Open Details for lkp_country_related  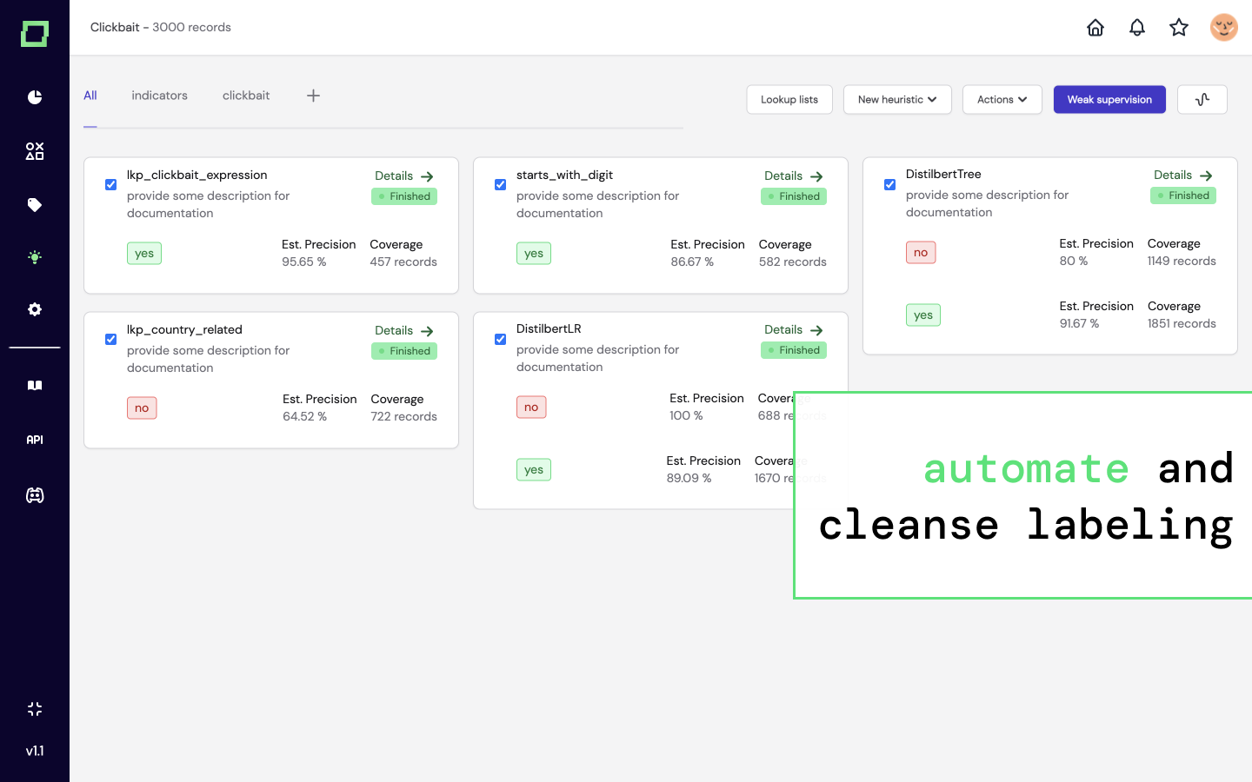(404, 330)
